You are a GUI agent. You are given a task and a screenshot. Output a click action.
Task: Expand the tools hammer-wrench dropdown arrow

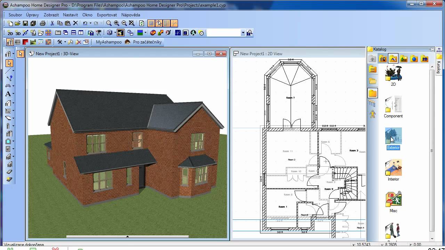[x=65, y=42]
